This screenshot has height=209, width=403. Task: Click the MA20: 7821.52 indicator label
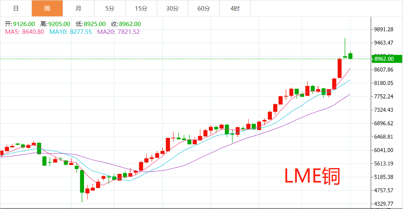pyautogui.click(x=118, y=32)
